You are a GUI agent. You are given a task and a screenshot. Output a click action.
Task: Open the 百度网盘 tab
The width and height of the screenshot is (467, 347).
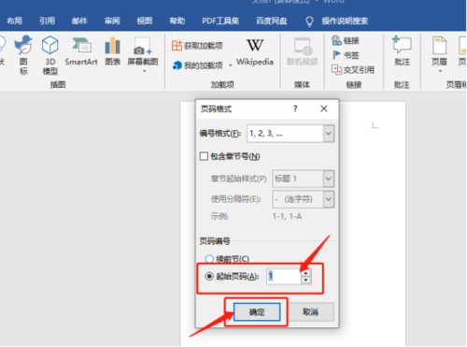click(x=272, y=21)
